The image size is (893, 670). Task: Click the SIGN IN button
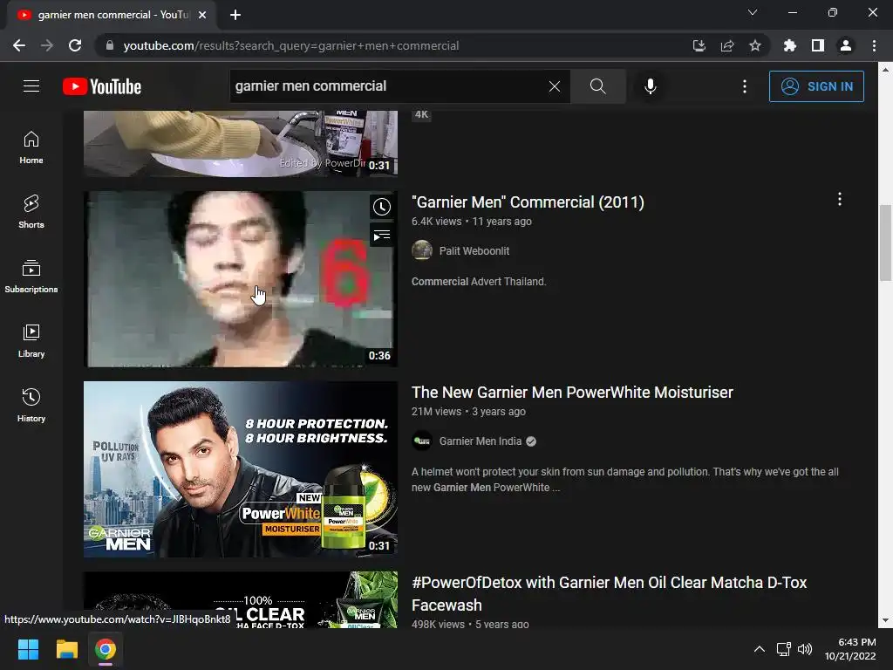816,86
